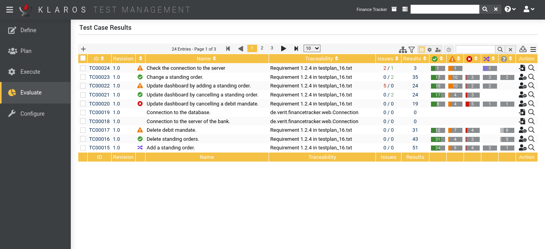
Task: Click the assign user icon for row TC00023
Action: coord(522,77)
